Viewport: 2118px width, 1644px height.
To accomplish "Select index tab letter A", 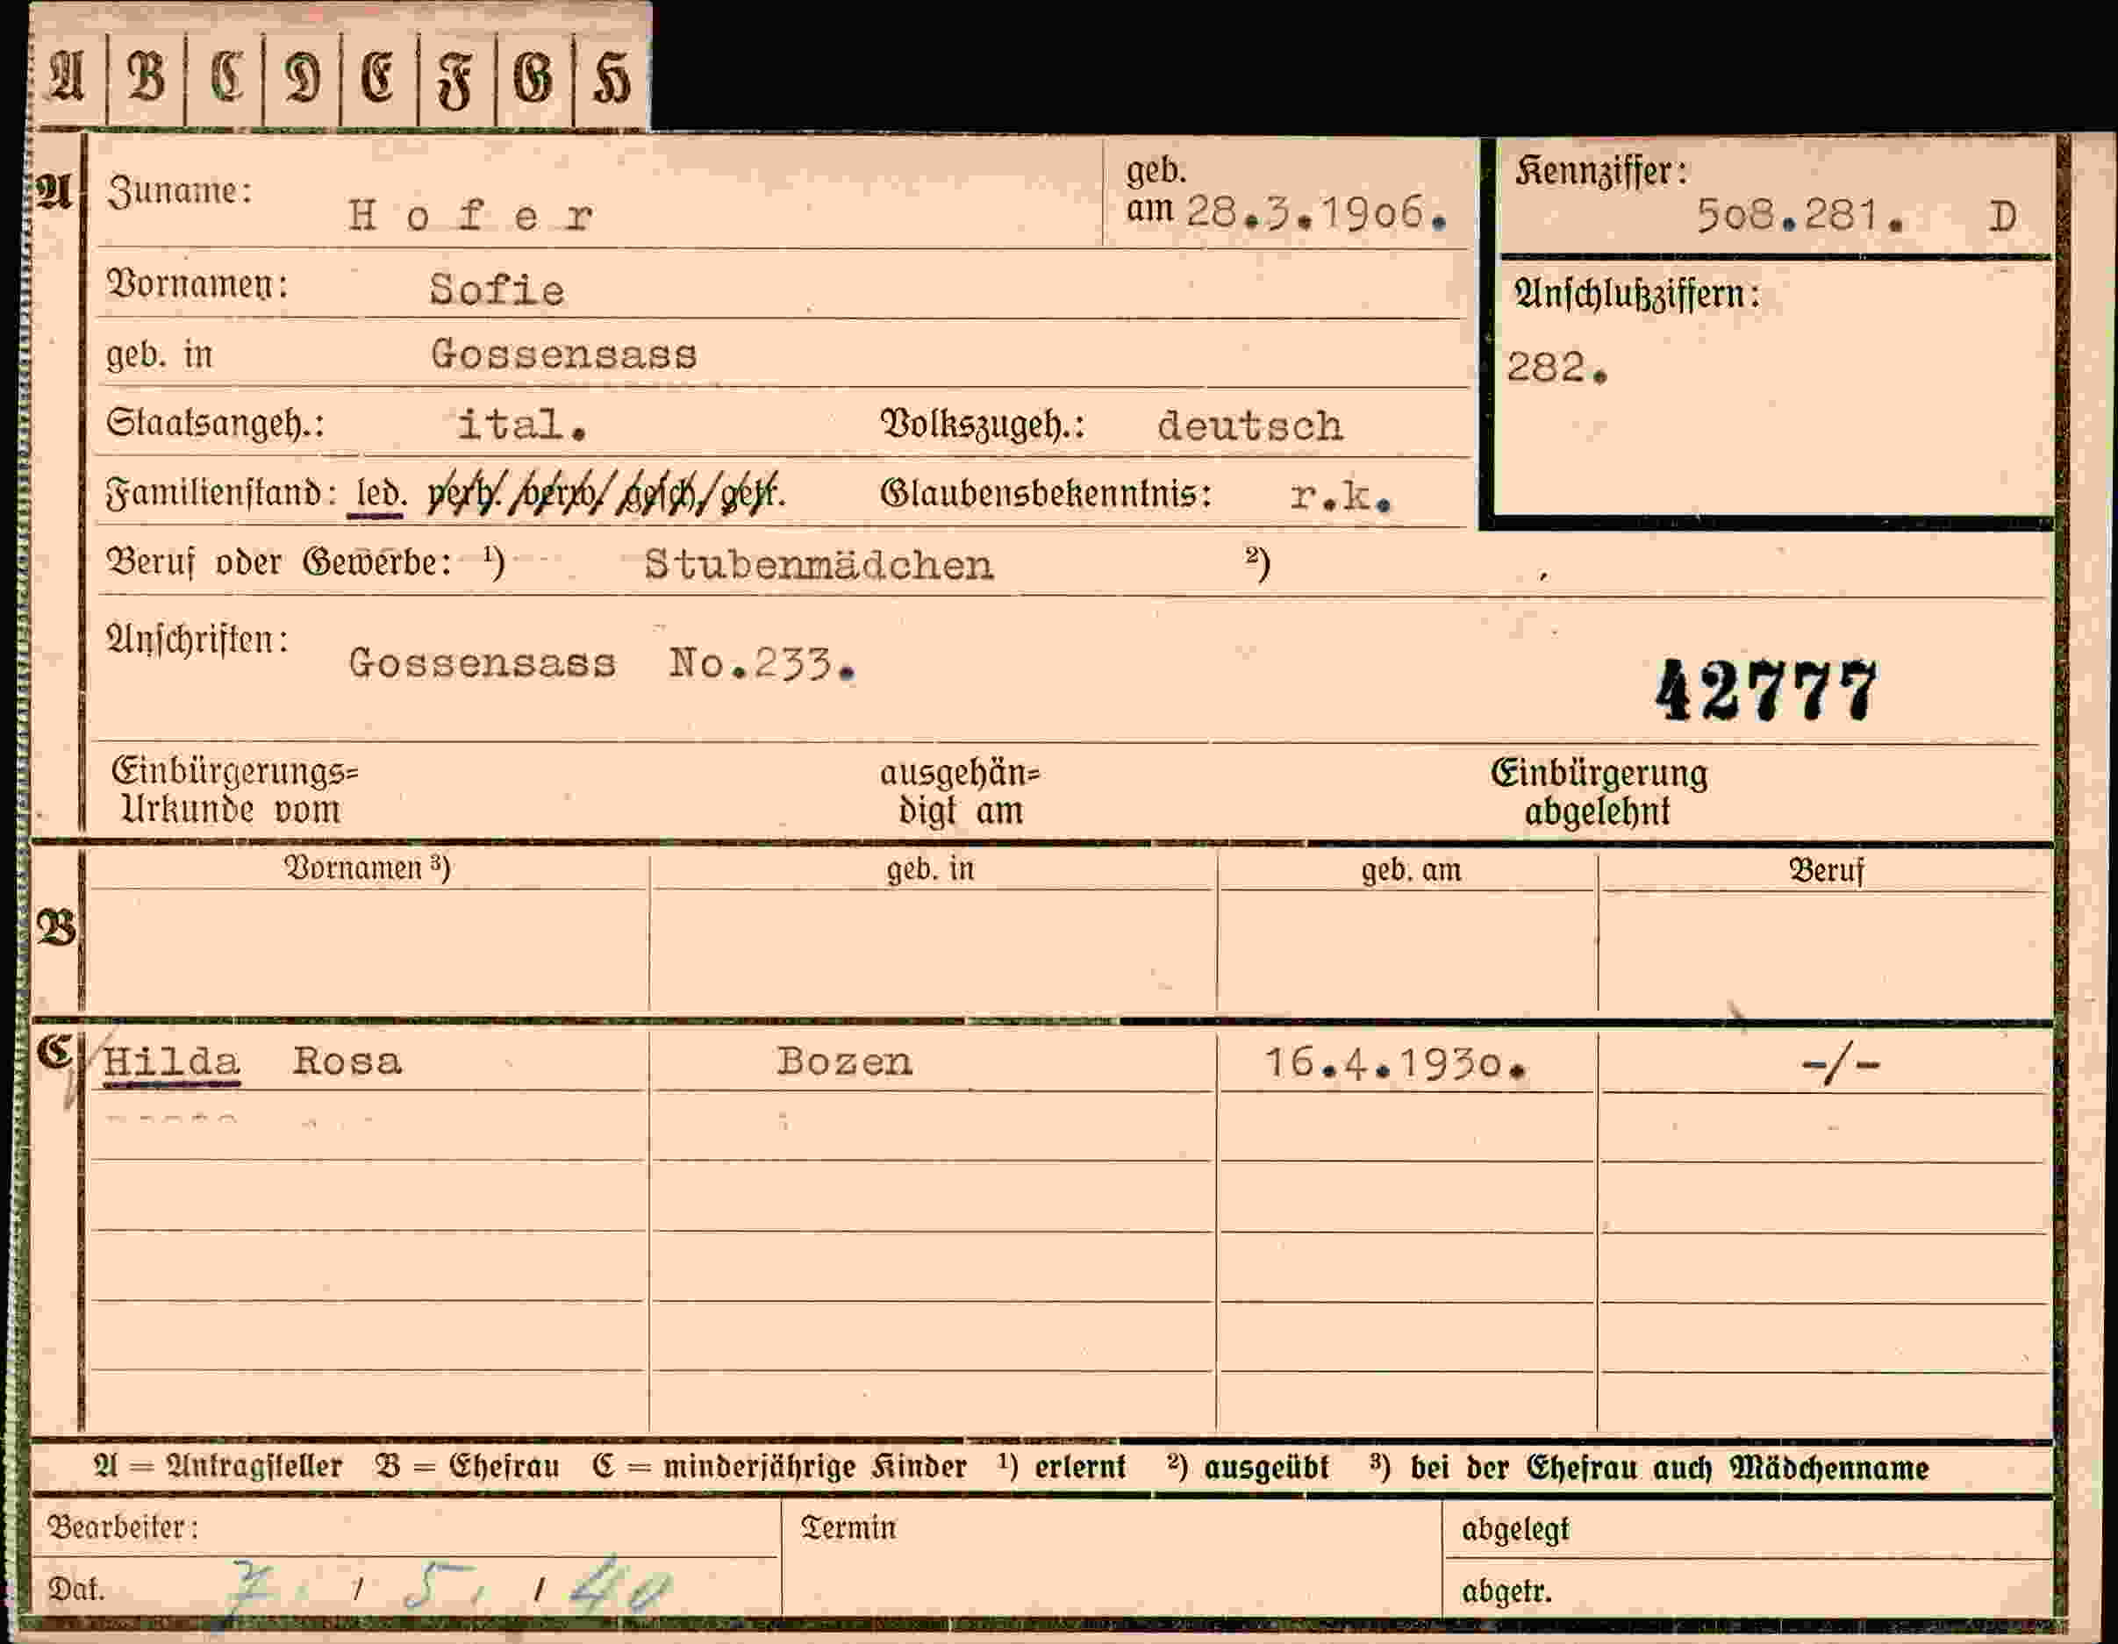I will click(x=67, y=76).
